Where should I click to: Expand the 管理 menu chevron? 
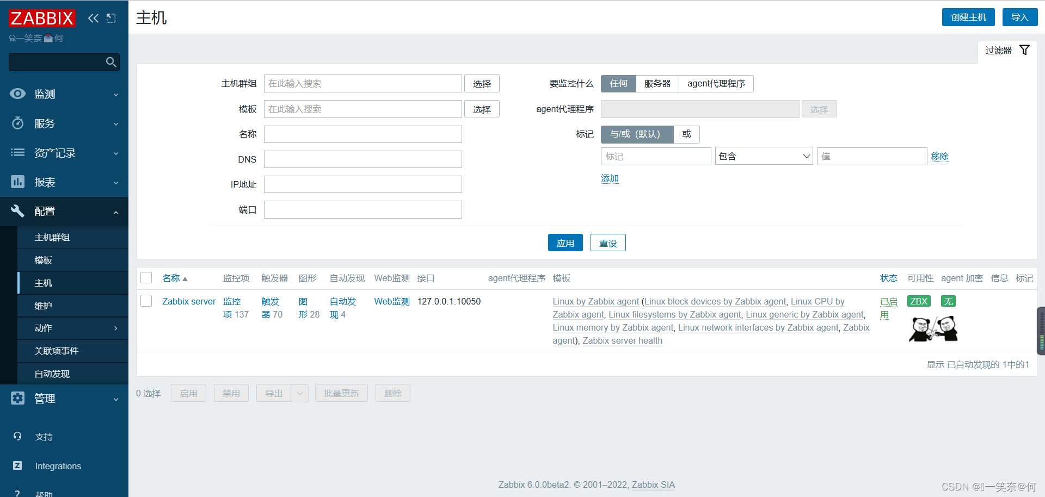pos(116,399)
